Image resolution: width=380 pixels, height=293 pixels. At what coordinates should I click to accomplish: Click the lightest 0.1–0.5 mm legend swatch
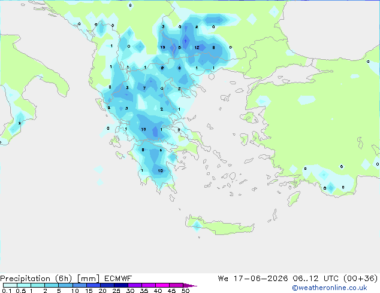click(10, 285)
